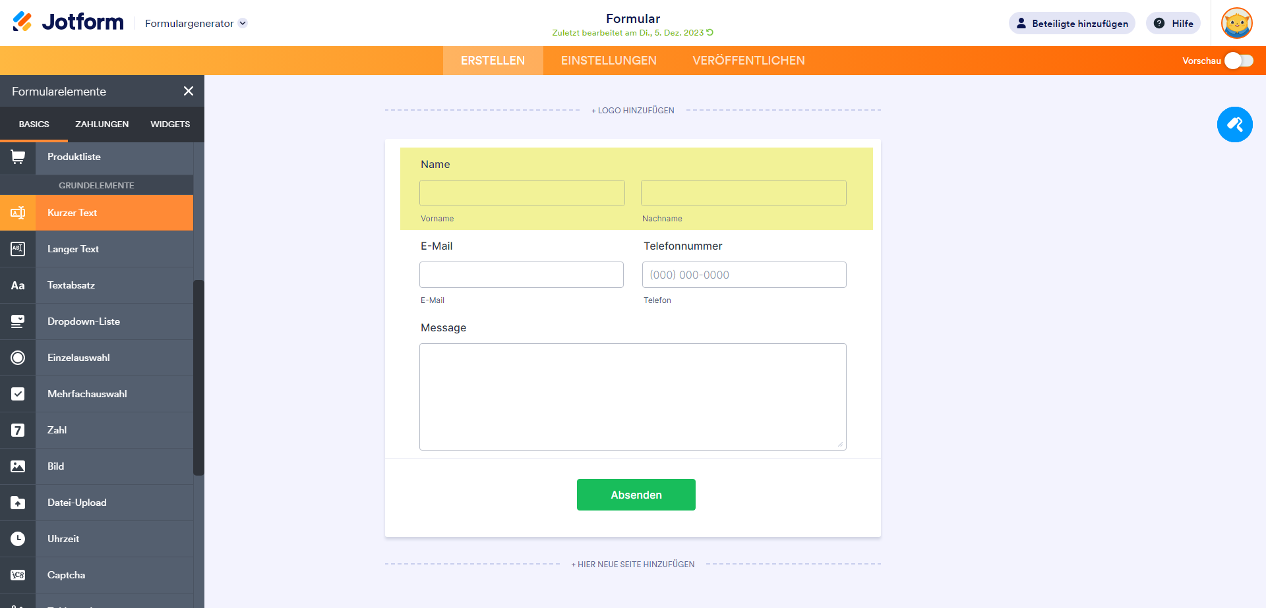Click the Uhrzeit clock icon
Viewport: 1266px width, 608px height.
(18, 539)
